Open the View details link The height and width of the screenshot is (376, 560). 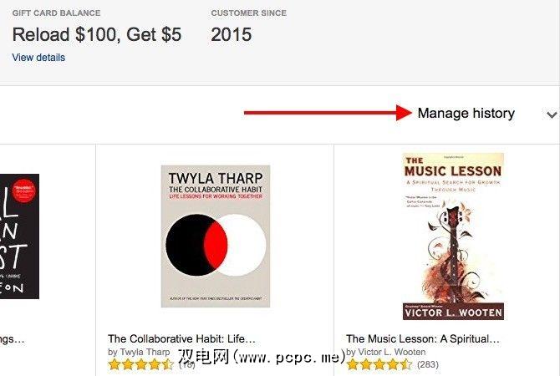pyautogui.click(x=38, y=58)
